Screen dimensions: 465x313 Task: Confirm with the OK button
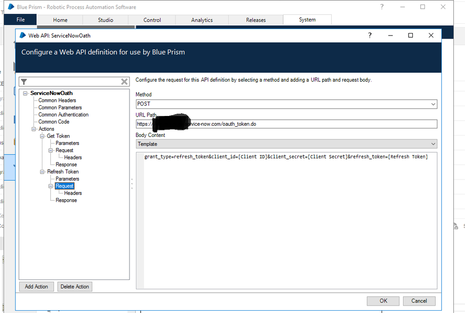(383, 301)
